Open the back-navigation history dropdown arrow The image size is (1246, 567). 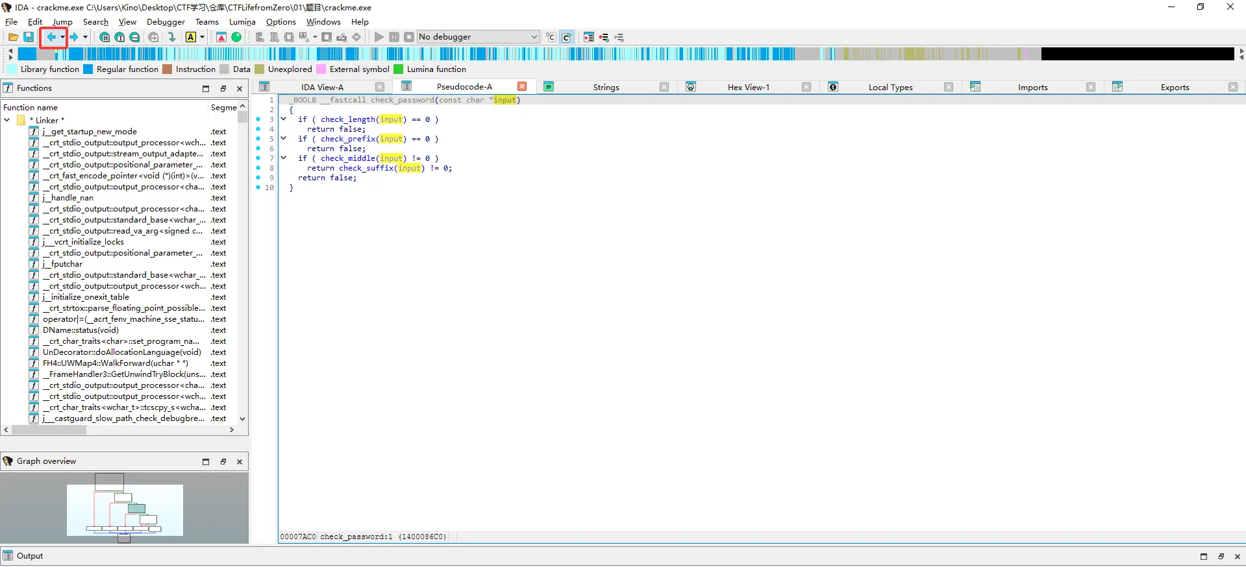point(62,37)
